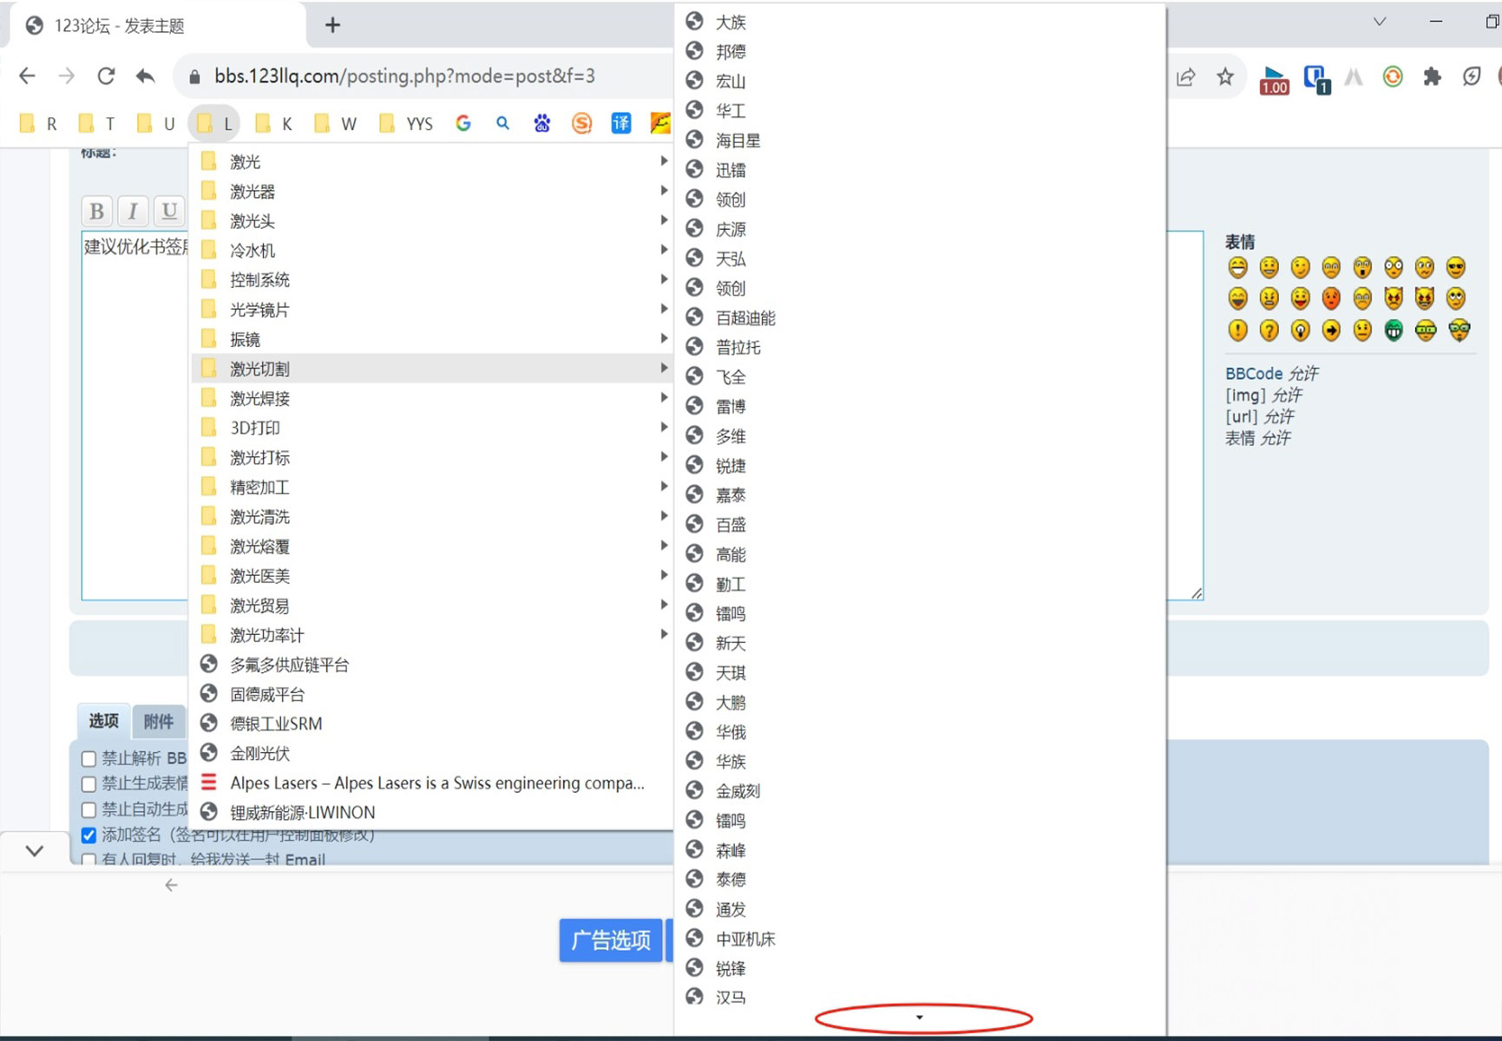Insert the exclamation mark emoticon

(1237, 330)
